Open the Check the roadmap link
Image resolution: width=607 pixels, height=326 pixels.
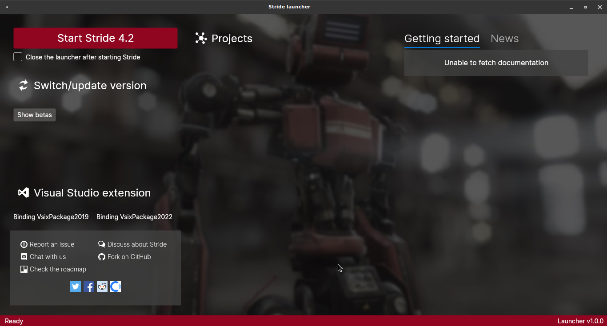(53, 269)
